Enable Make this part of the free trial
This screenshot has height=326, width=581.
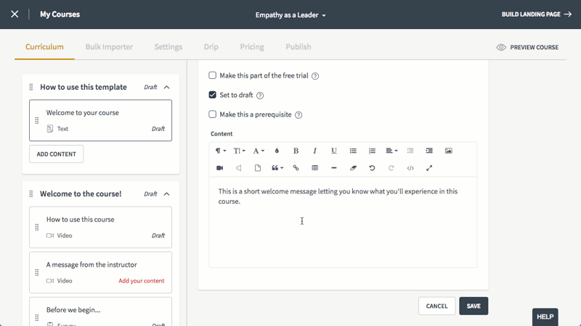pyautogui.click(x=212, y=75)
